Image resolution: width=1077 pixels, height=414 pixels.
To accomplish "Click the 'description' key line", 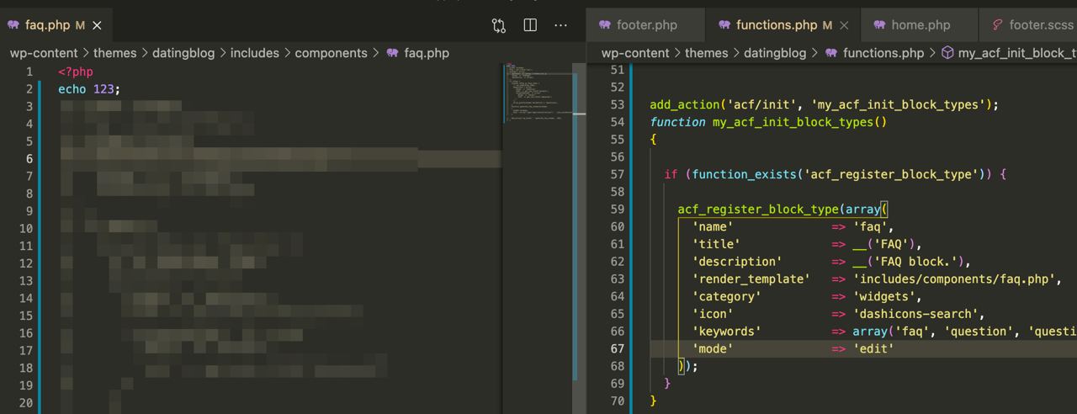I will point(737,262).
